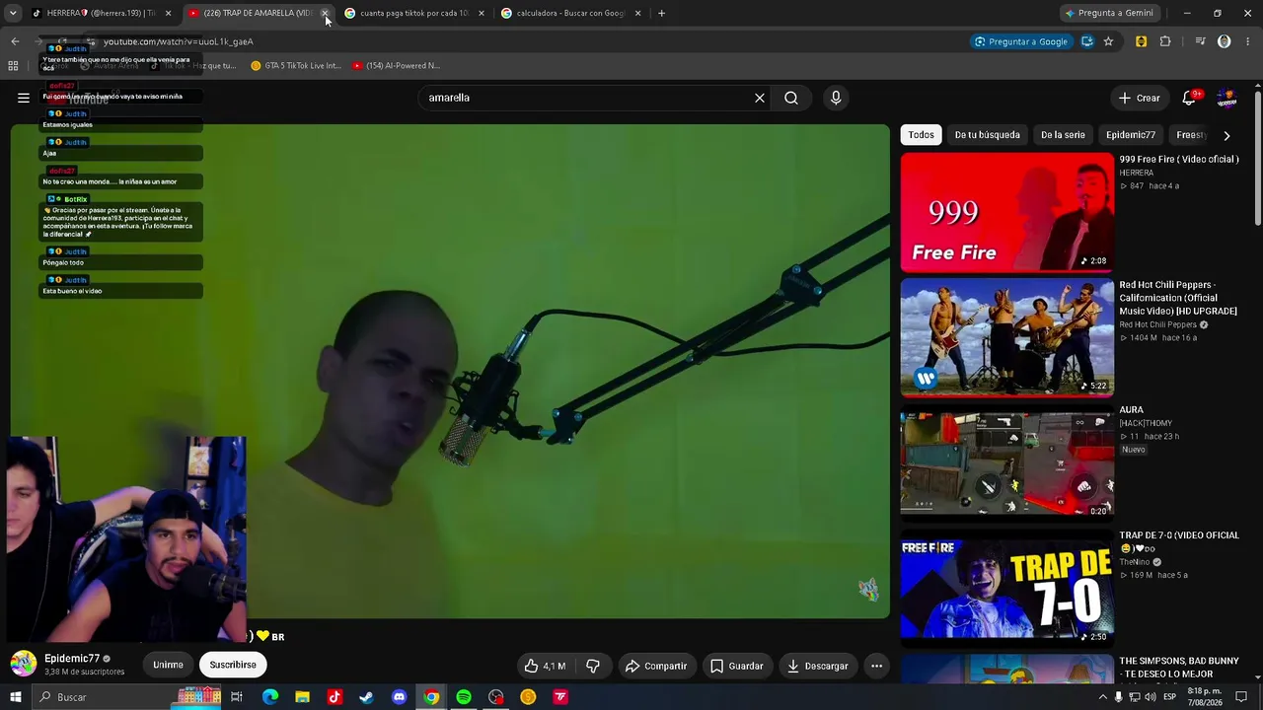Open the Chrome extensions puzzle icon

coord(1165,41)
